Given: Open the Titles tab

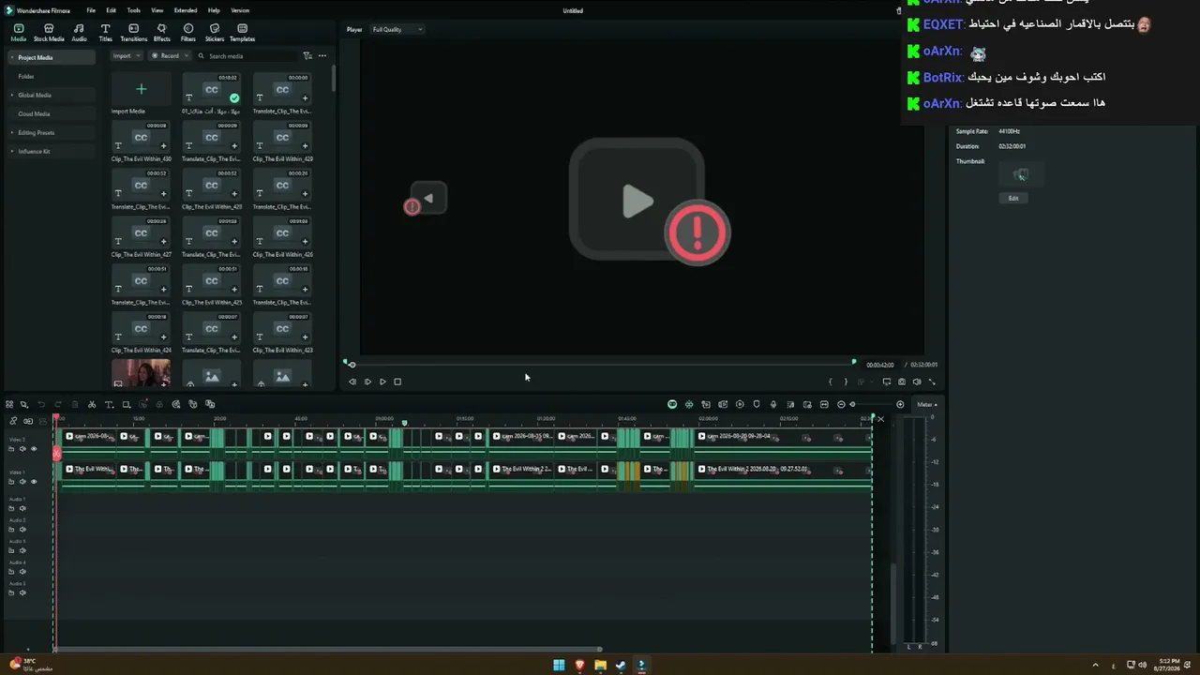Looking at the screenshot, I should click(105, 33).
